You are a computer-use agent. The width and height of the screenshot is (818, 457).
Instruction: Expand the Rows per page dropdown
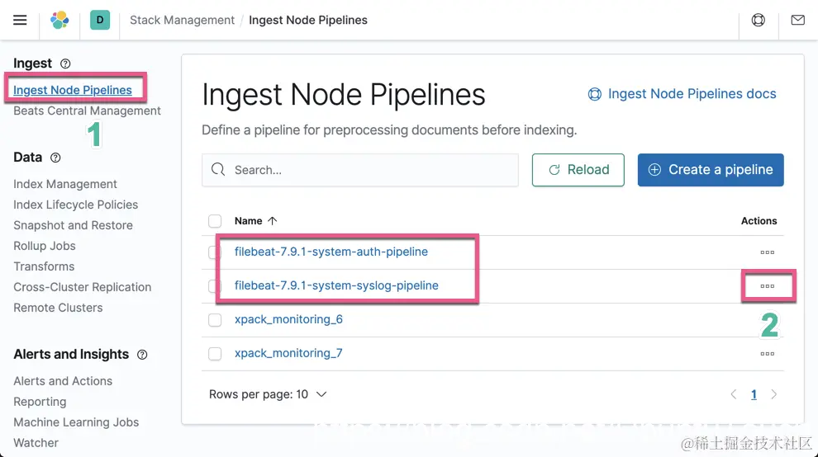(x=268, y=394)
